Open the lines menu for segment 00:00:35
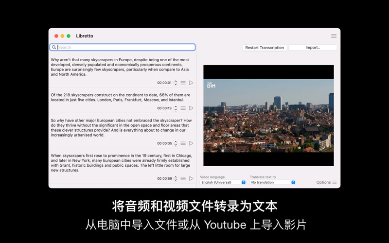Image resolution: width=389 pixels, height=243 pixels. click(x=183, y=143)
